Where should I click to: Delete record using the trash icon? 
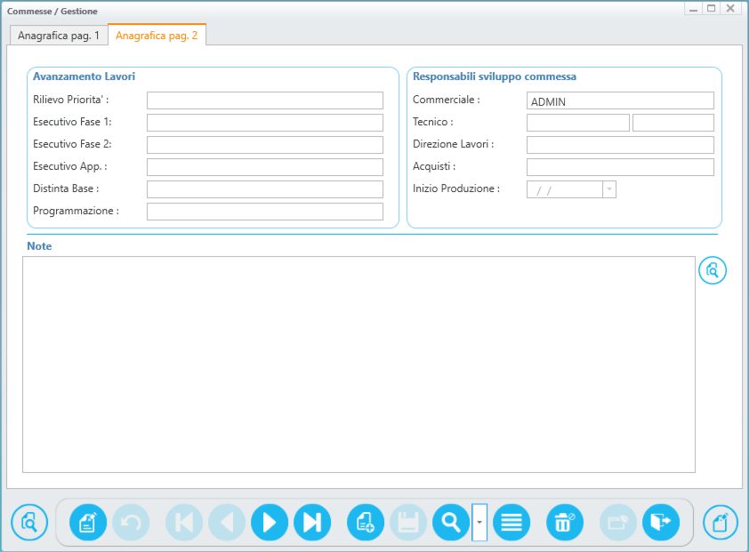[x=565, y=522]
